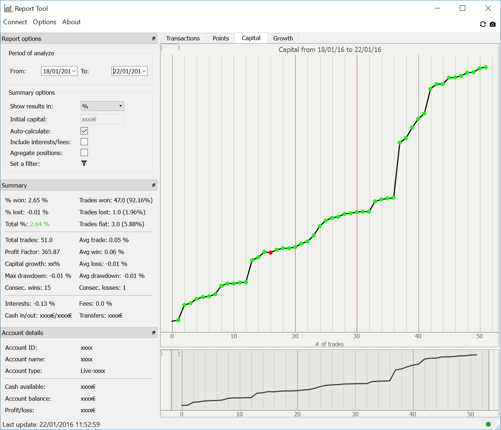Click the "Cash available:" label
This screenshot has width=501, height=430.
[x=25, y=387]
